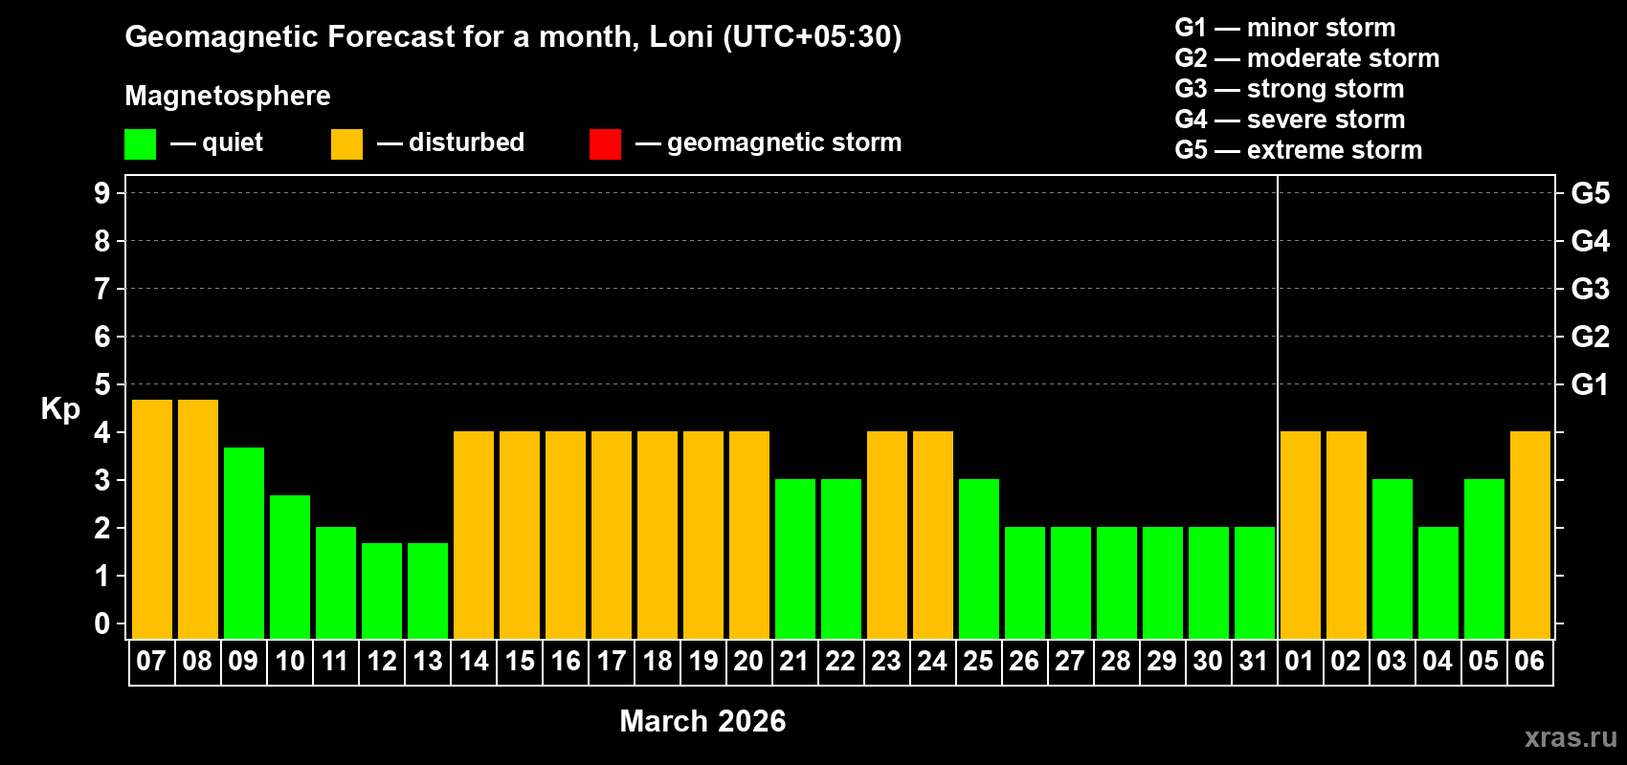The height and width of the screenshot is (765, 1627).
Task: Click Kp value 5 on the axis
Action: click(102, 384)
